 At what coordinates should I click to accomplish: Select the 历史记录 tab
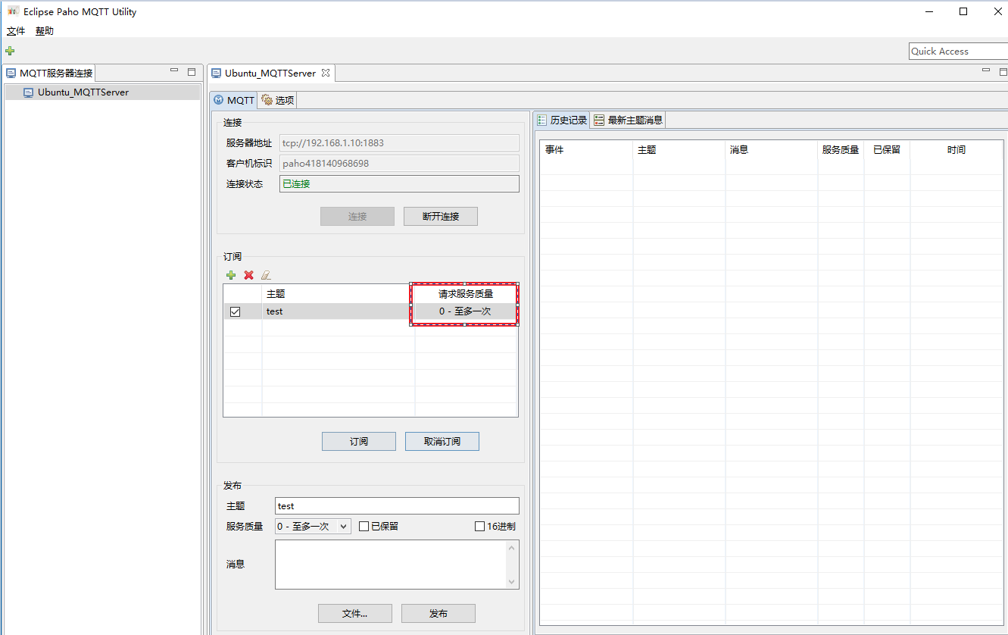tap(562, 120)
